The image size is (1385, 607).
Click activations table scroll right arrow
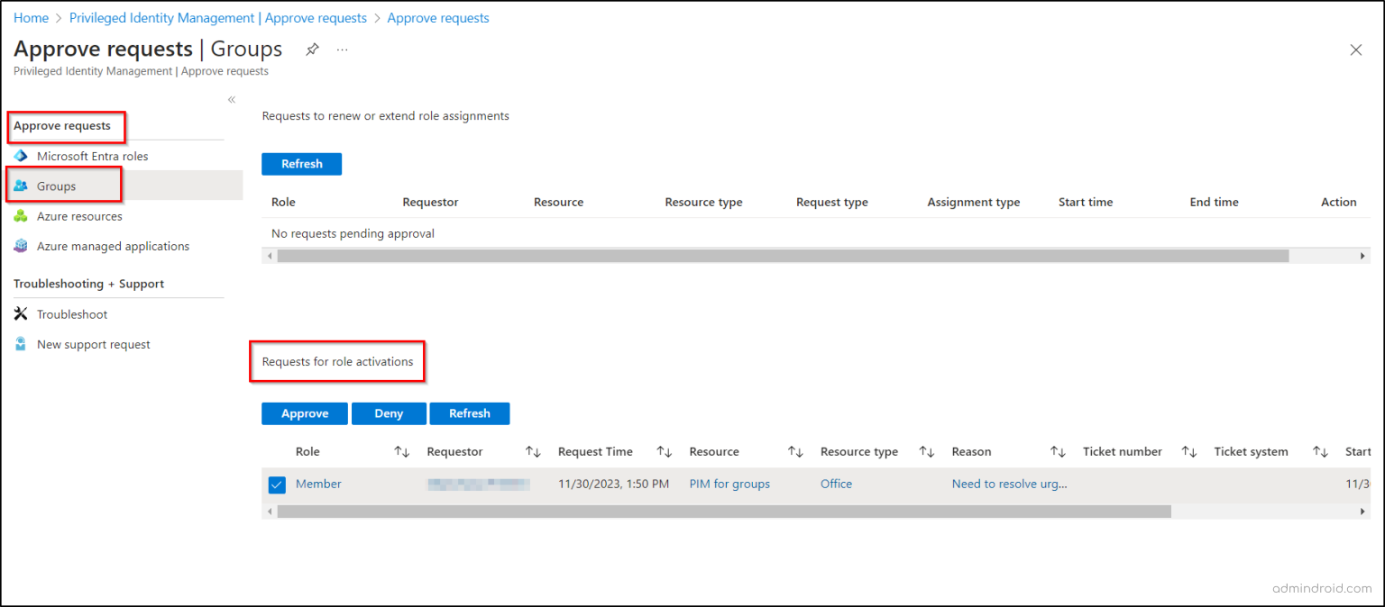pos(1362,512)
